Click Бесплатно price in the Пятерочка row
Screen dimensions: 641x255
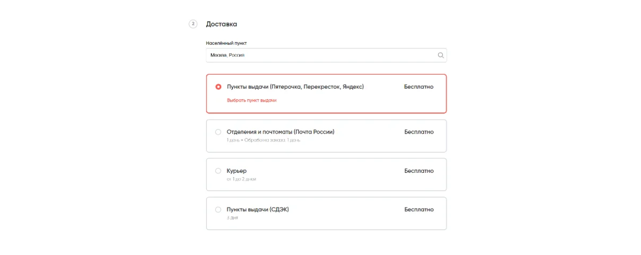point(418,87)
